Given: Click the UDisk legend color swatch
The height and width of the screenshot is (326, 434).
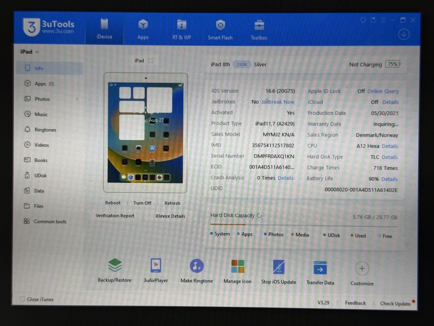Looking at the screenshot, I should (324, 235).
